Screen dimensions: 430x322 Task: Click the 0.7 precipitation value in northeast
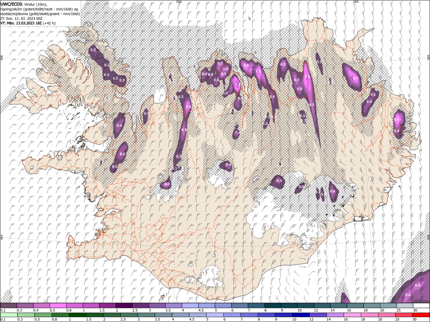tap(356, 78)
